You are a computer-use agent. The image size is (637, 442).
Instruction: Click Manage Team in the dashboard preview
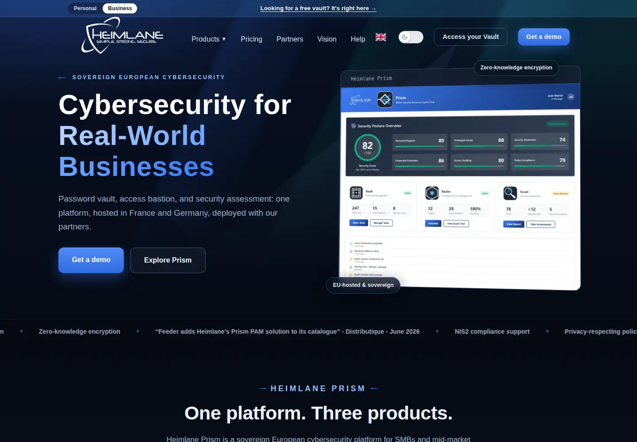coord(381,223)
